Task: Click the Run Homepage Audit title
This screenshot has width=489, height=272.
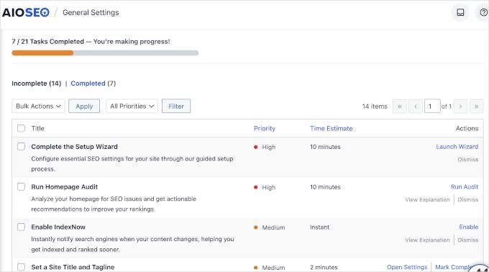Action: 65,187
